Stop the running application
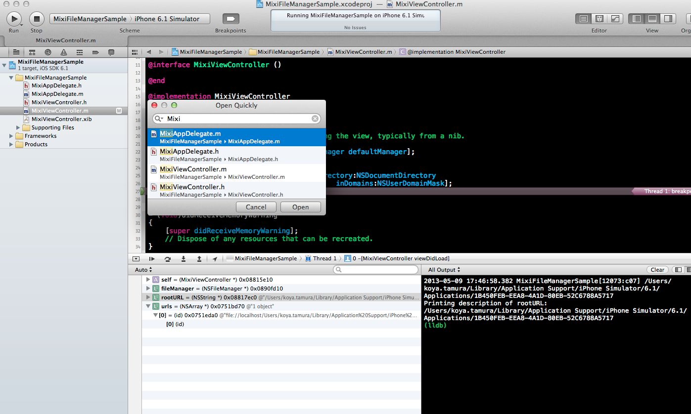 click(37, 19)
